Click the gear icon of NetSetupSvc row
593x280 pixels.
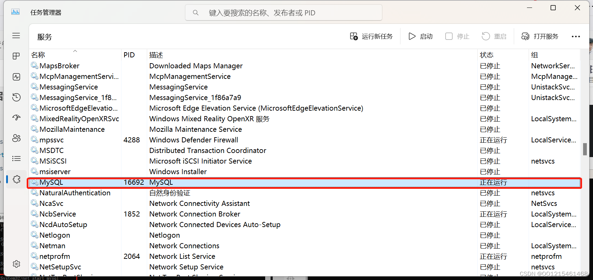click(34, 266)
